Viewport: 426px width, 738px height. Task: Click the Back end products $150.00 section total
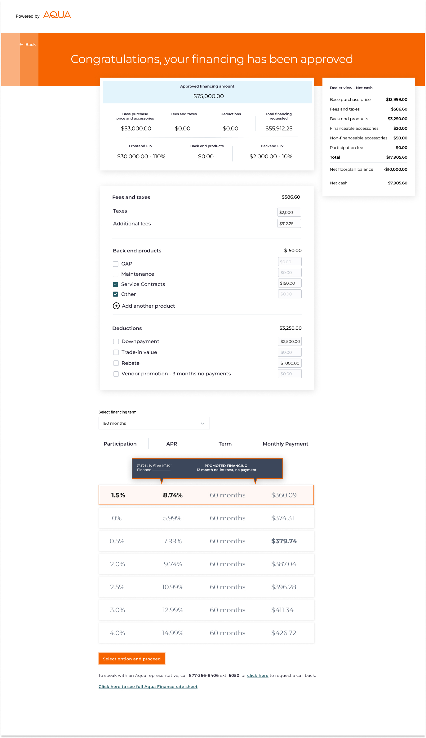(293, 251)
